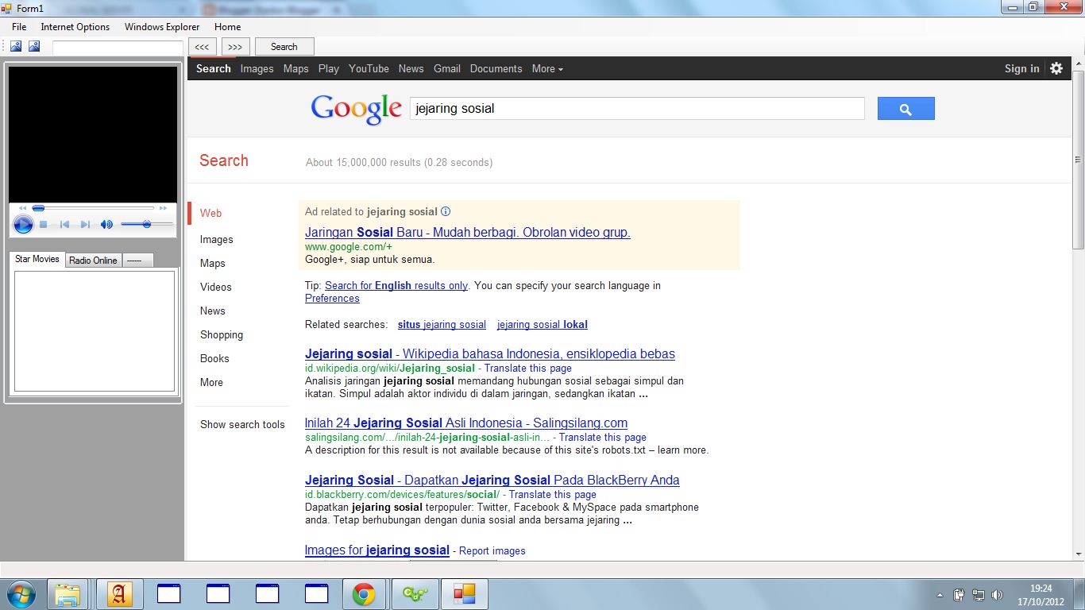1085x610 pixels.
Task: Switch to the Radio Online tab
Action: tap(93, 261)
